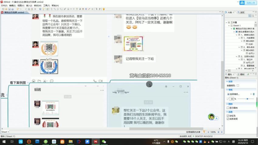Click the zoom in icon in status bar
This screenshot has height=145, width=258.
[x=219, y=132]
